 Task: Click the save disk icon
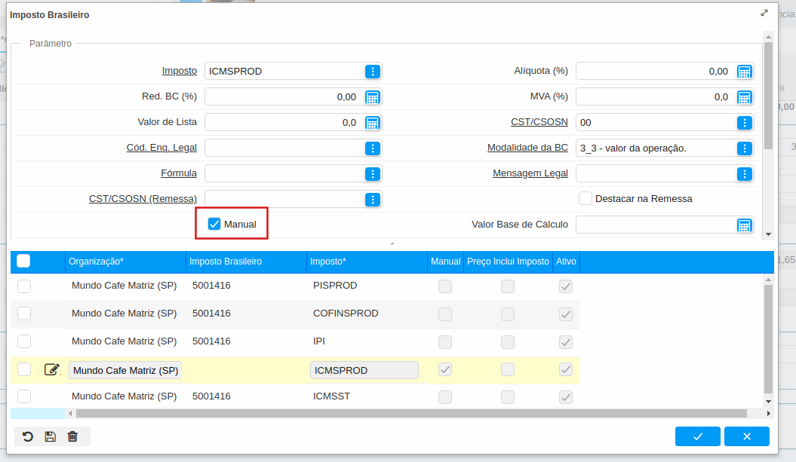pos(50,436)
